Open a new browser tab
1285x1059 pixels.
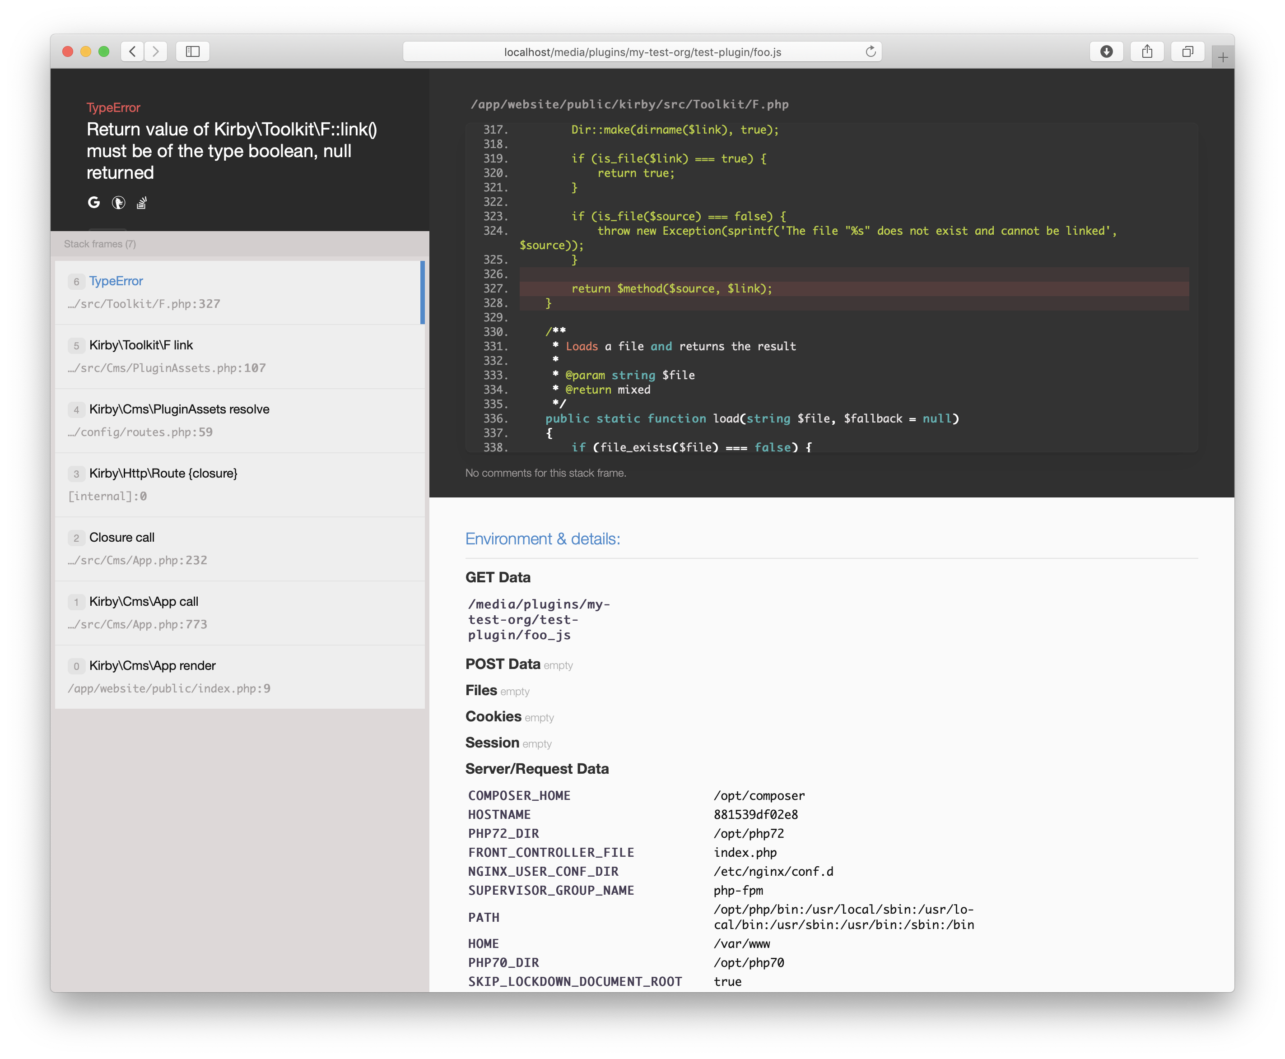pyautogui.click(x=1222, y=57)
